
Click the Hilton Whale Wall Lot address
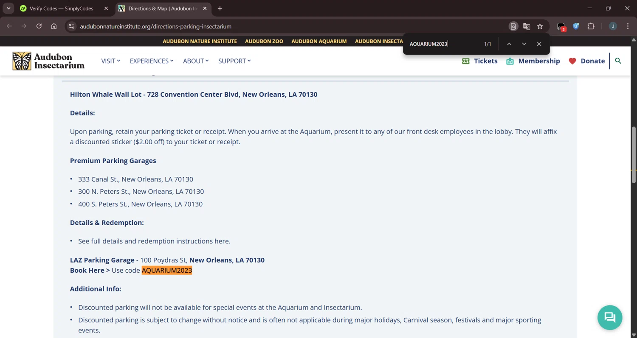pos(194,95)
